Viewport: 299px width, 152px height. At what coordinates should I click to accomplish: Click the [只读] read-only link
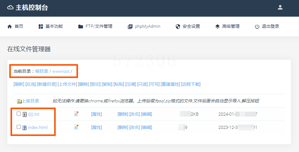(x=142, y=84)
